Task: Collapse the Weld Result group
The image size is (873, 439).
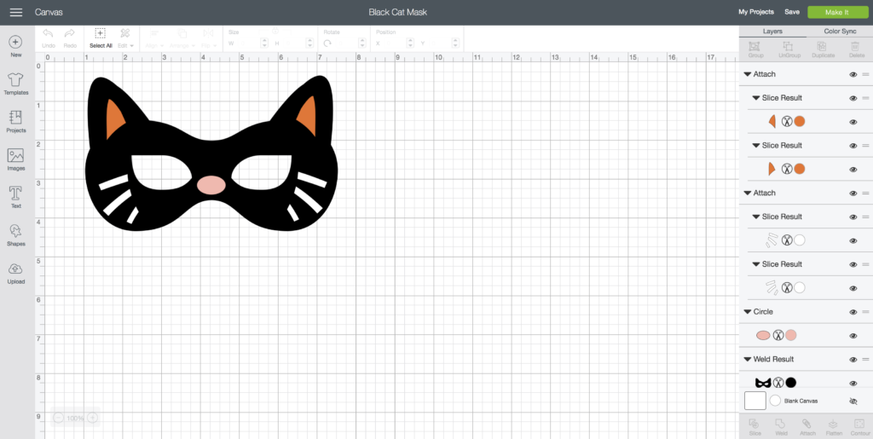Action: pyautogui.click(x=747, y=360)
